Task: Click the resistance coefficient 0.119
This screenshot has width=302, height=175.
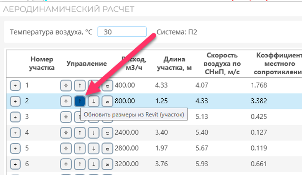Action: click(x=259, y=148)
